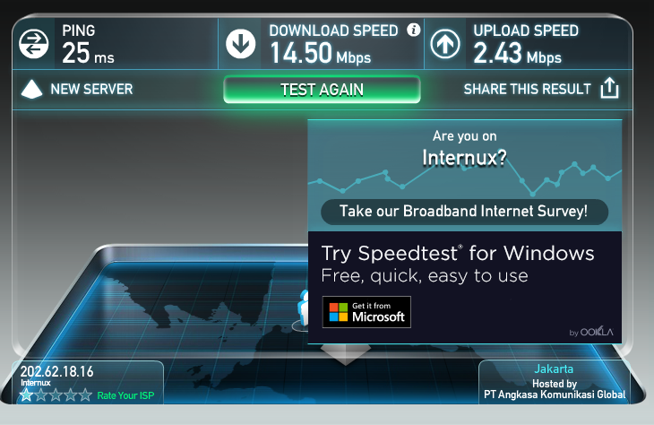The width and height of the screenshot is (654, 425).
Task: Click the Rate Your ISP link
Action: 125,395
